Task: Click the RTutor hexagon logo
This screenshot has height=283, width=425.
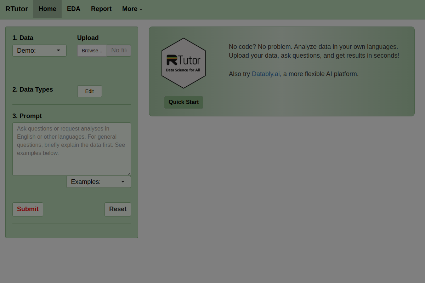Action: click(x=183, y=63)
